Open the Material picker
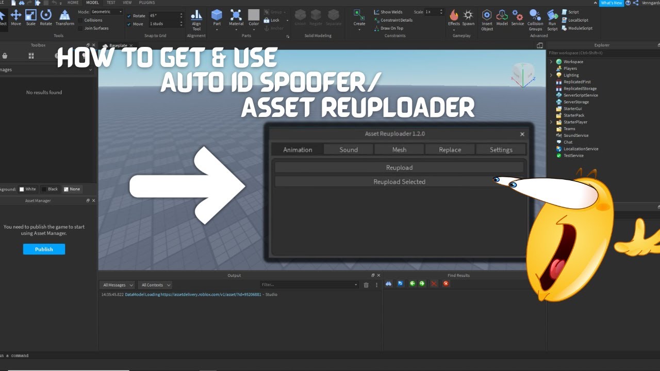Screen dimensions: 660x371 (236, 18)
